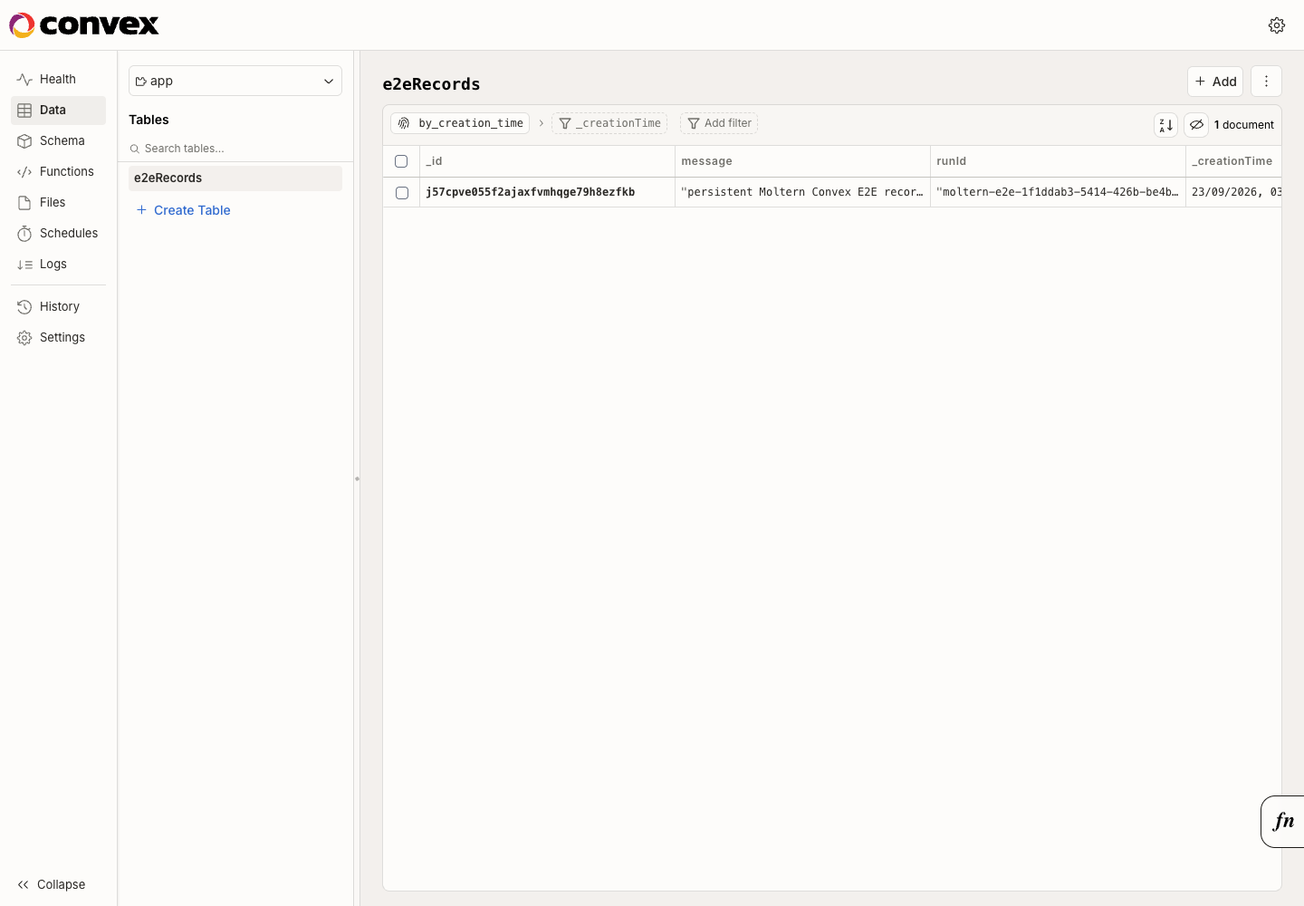Select the runId cell starting moltern-e2e

(x=1058, y=192)
